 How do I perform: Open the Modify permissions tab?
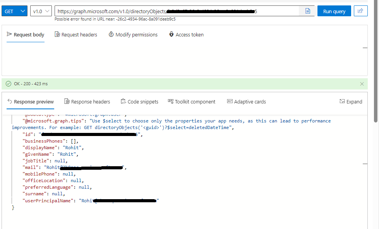point(134,34)
